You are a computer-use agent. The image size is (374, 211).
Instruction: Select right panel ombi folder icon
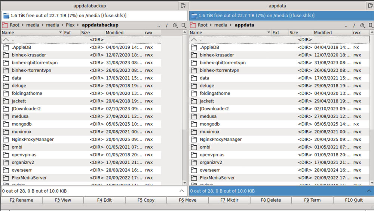tap(194, 147)
